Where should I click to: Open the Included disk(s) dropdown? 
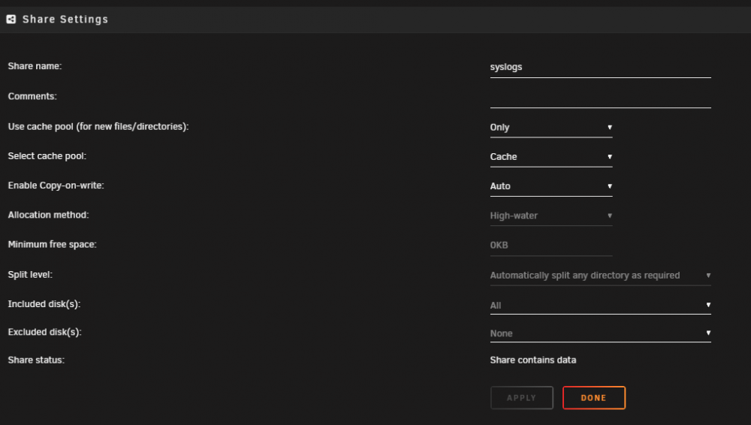click(x=600, y=305)
